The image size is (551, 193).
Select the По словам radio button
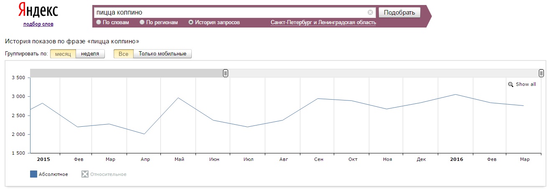point(99,23)
